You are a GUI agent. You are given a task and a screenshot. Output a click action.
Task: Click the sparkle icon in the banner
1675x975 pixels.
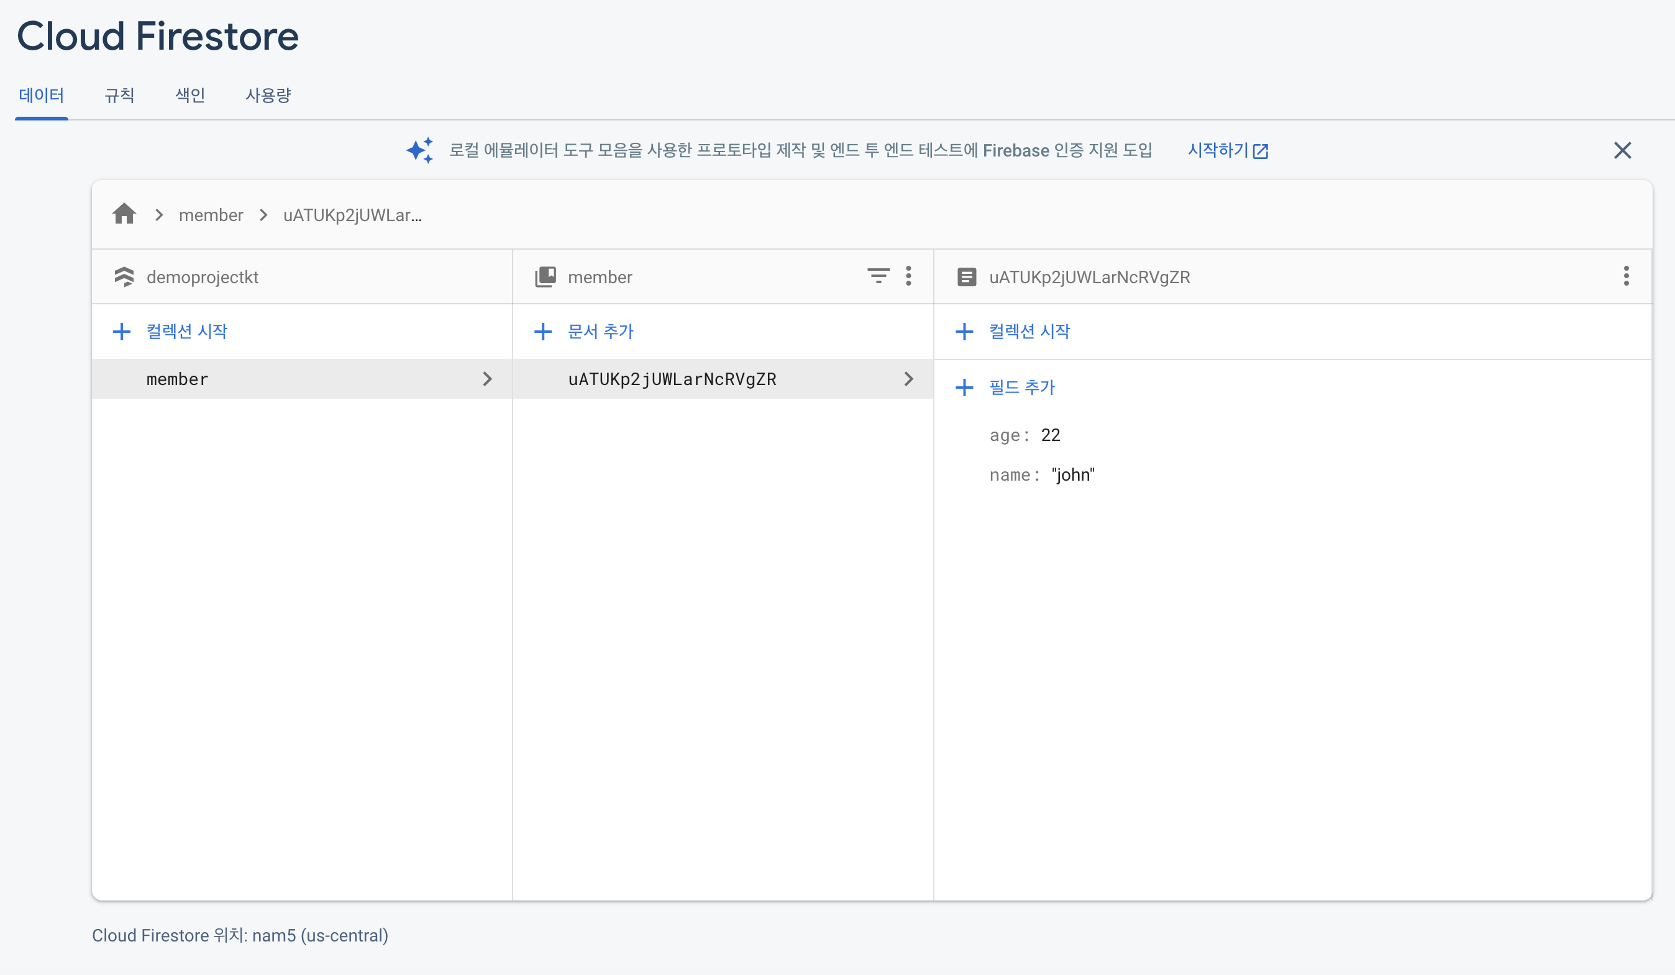pyautogui.click(x=420, y=151)
